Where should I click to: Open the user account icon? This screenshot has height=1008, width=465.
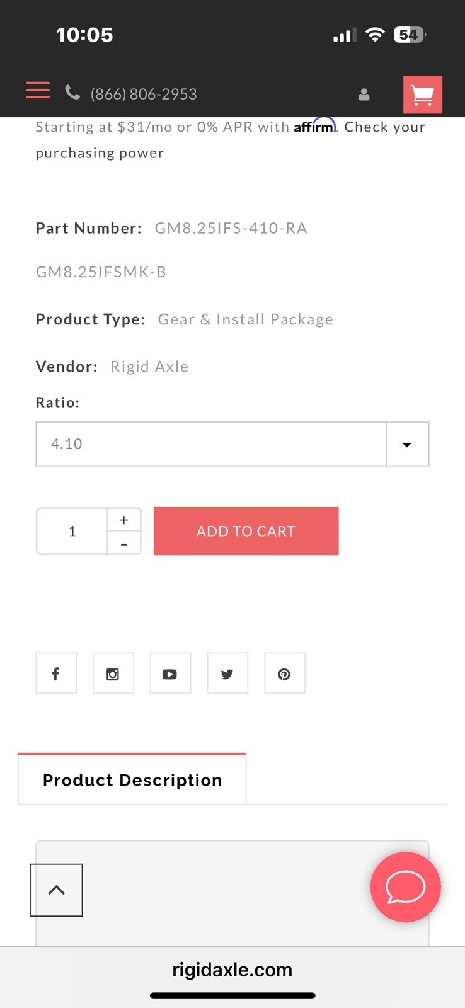click(364, 94)
